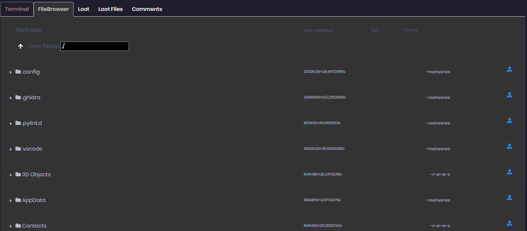This screenshot has width=527, height=231.
Task: Click the folder icon next to 3D Objects
Action: pyautogui.click(x=18, y=174)
